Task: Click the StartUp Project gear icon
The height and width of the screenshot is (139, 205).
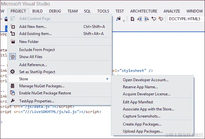Action: pyautogui.click(x=13, y=72)
